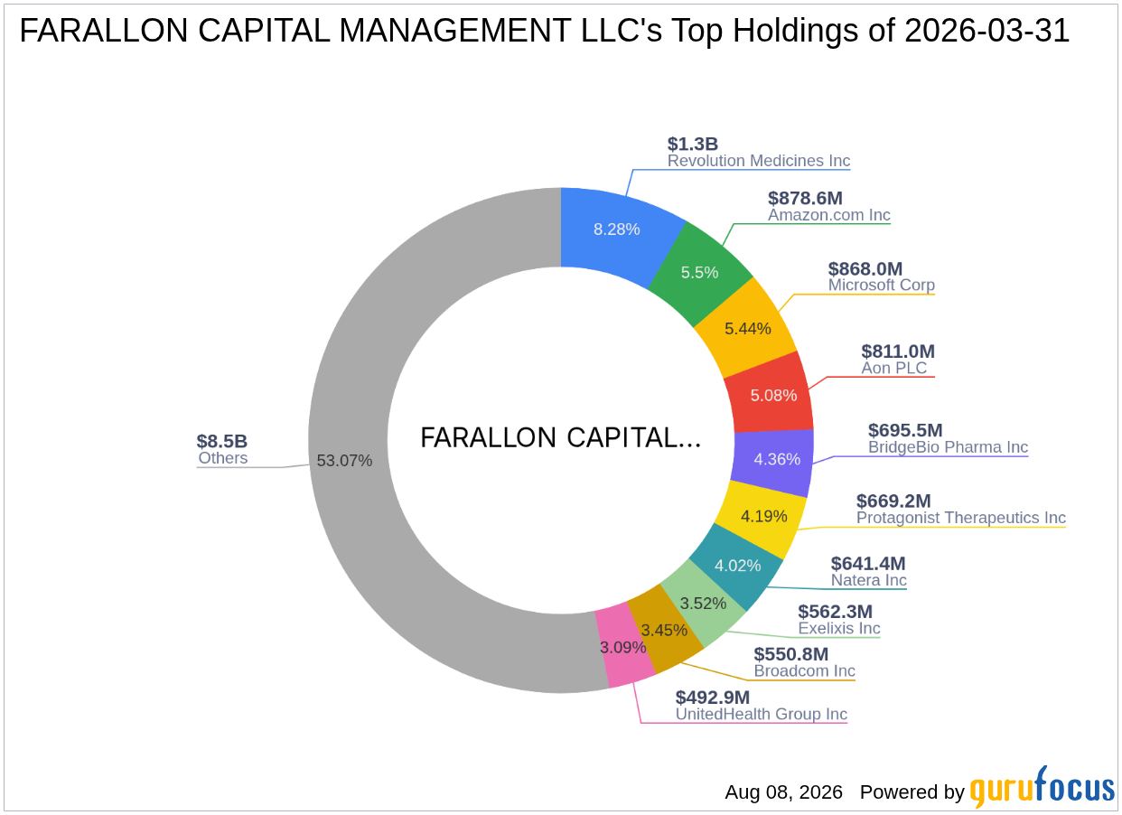Click the '$492.9M' value

coord(713,697)
